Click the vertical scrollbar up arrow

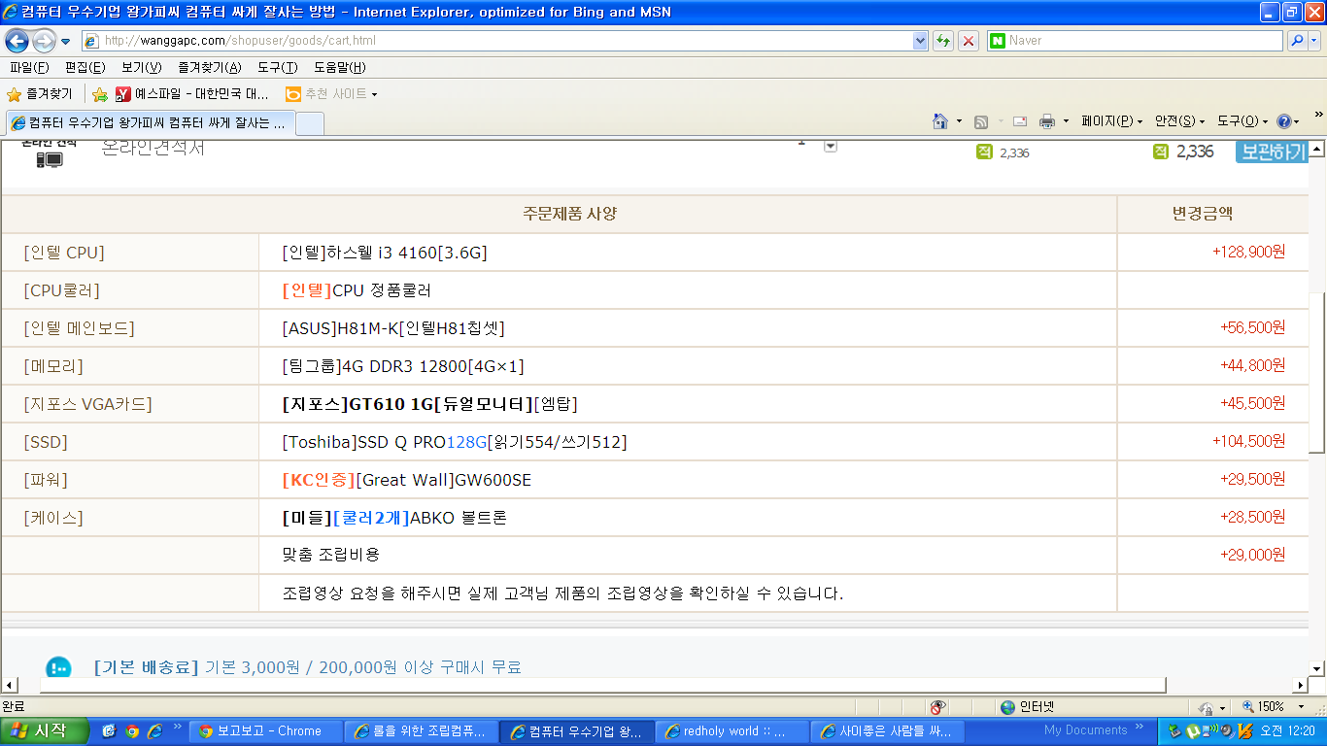coord(1317,149)
